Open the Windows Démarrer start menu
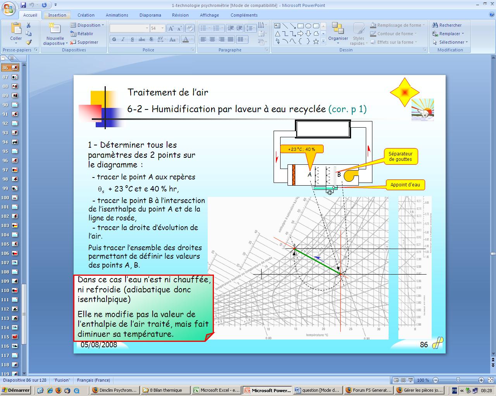The height and width of the screenshot is (396, 496). 16,390
